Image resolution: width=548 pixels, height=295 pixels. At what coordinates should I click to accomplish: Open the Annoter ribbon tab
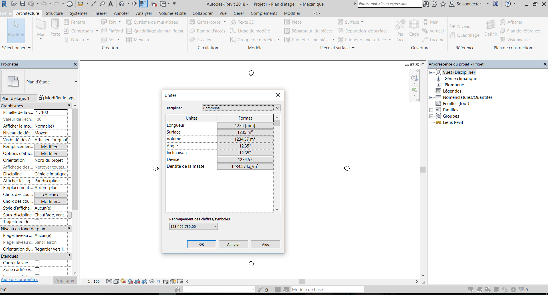[x=121, y=13]
